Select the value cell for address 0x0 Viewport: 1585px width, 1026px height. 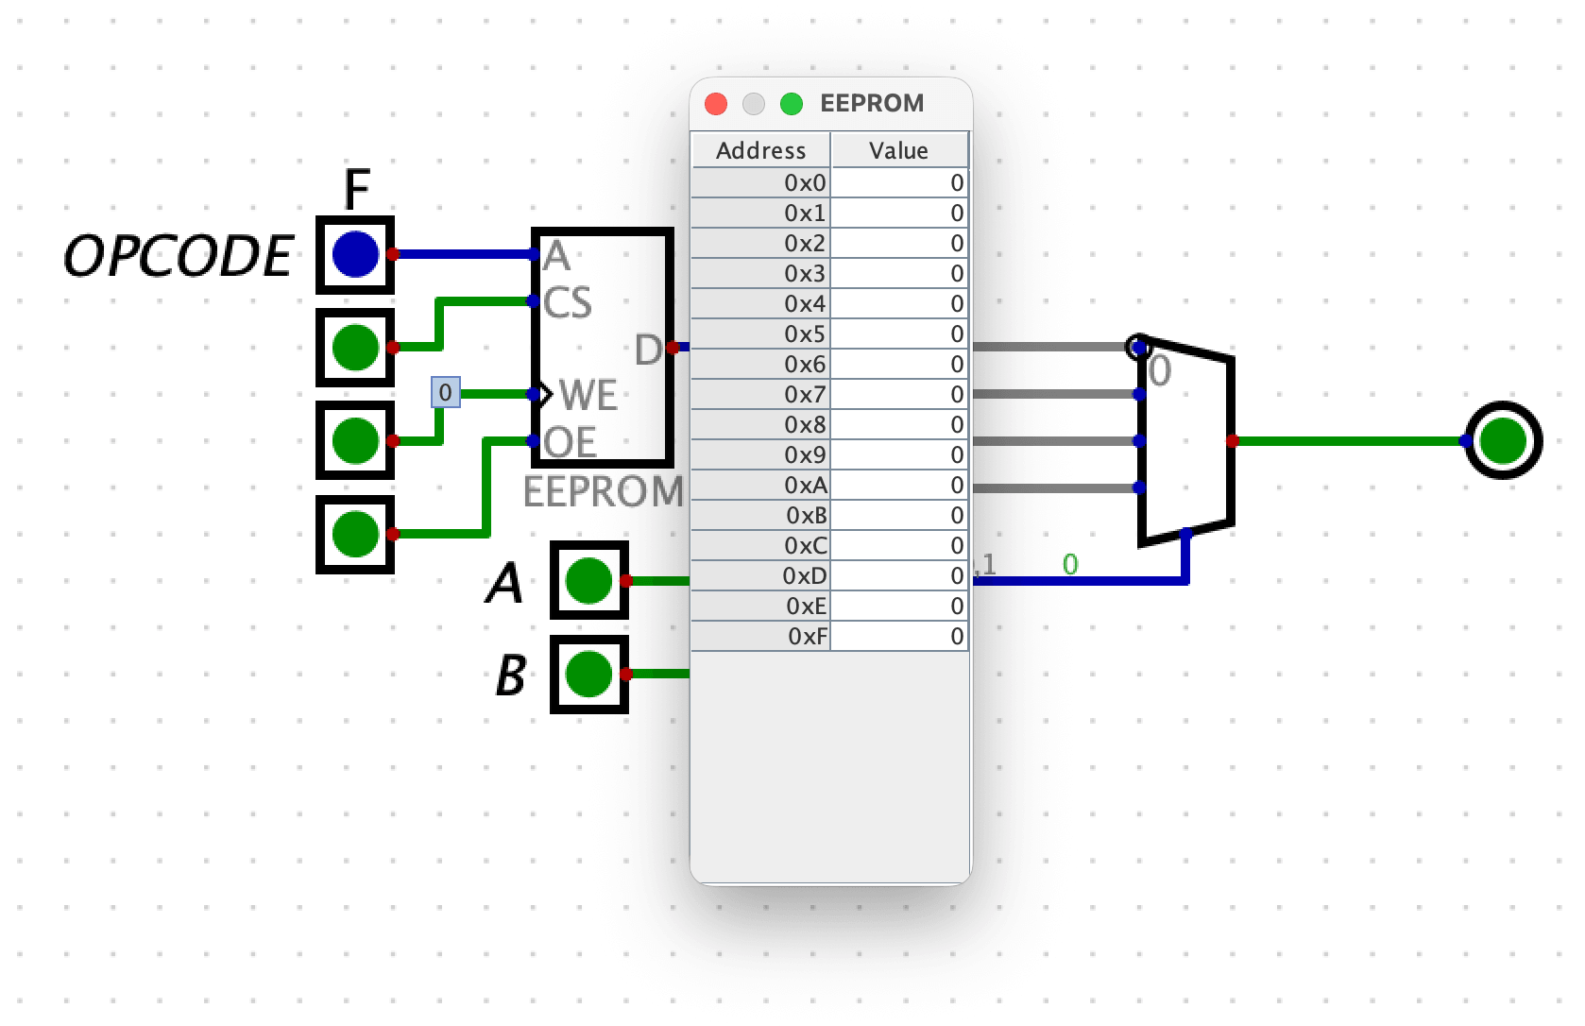pyautogui.click(x=899, y=182)
